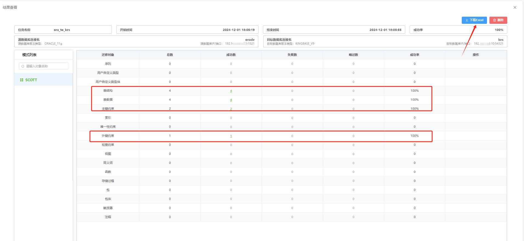Click the red delete button
The height and width of the screenshot is (241, 524).
pyautogui.click(x=498, y=20)
